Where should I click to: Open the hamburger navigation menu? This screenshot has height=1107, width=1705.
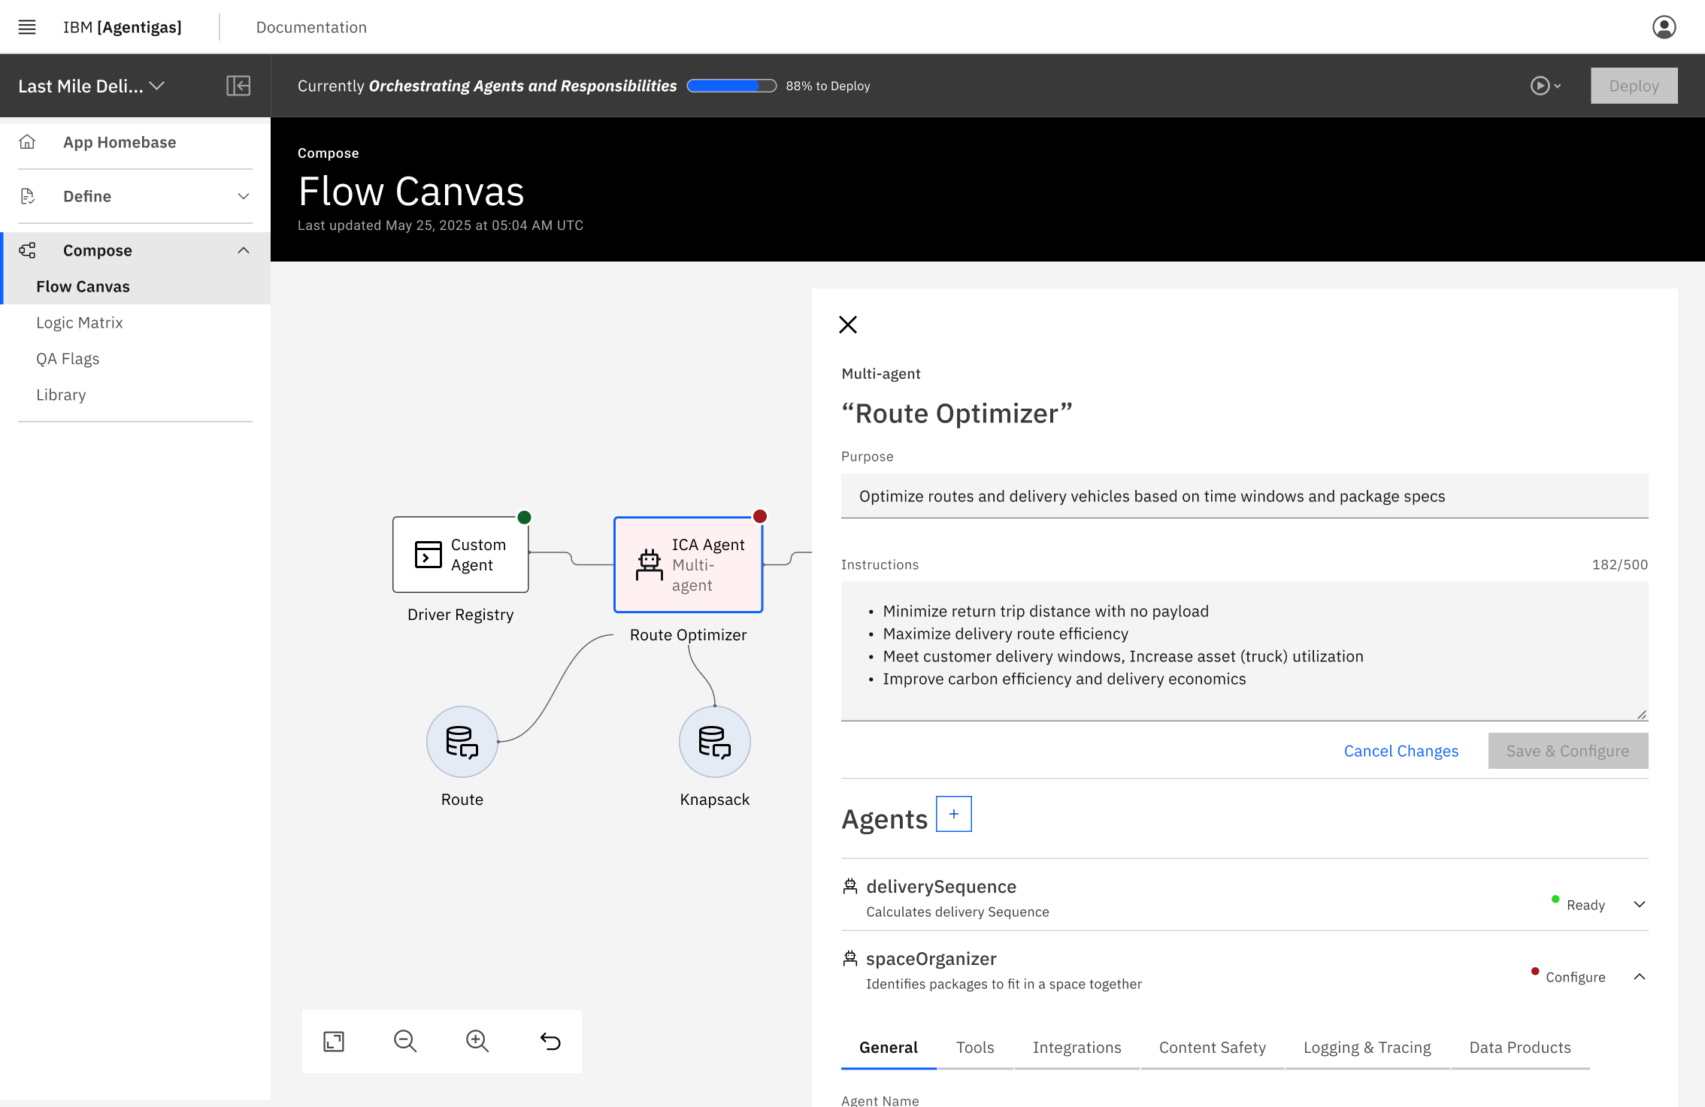(x=27, y=27)
